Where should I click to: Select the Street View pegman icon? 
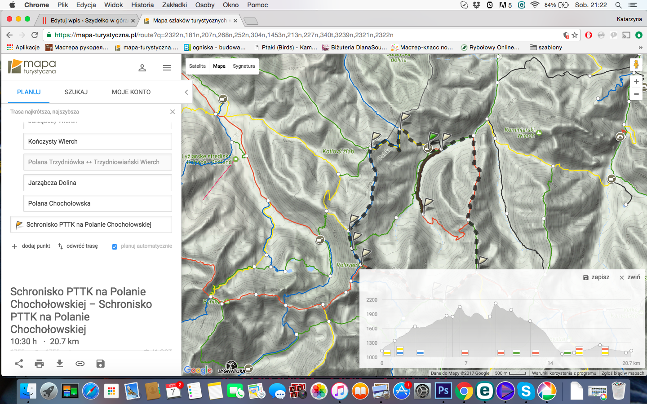pos(636,64)
